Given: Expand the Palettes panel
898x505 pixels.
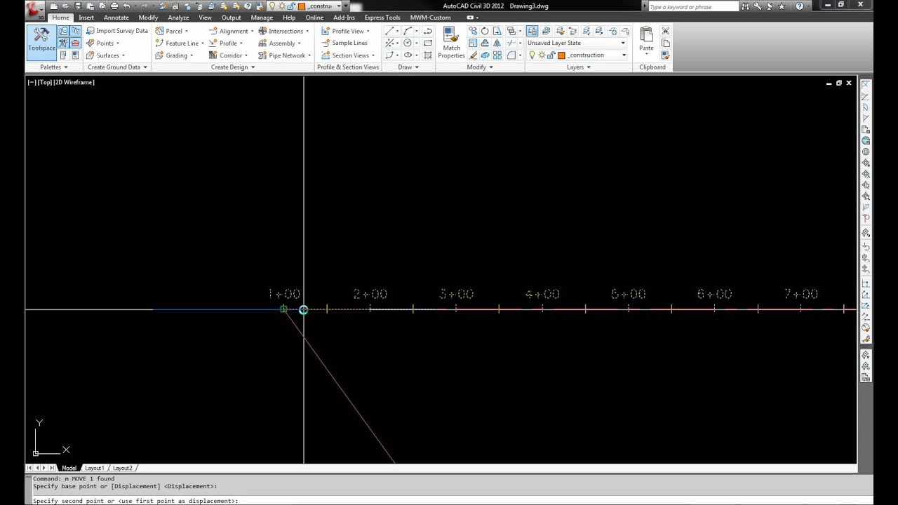Looking at the screenshot, I should click(x=54, y=67).
